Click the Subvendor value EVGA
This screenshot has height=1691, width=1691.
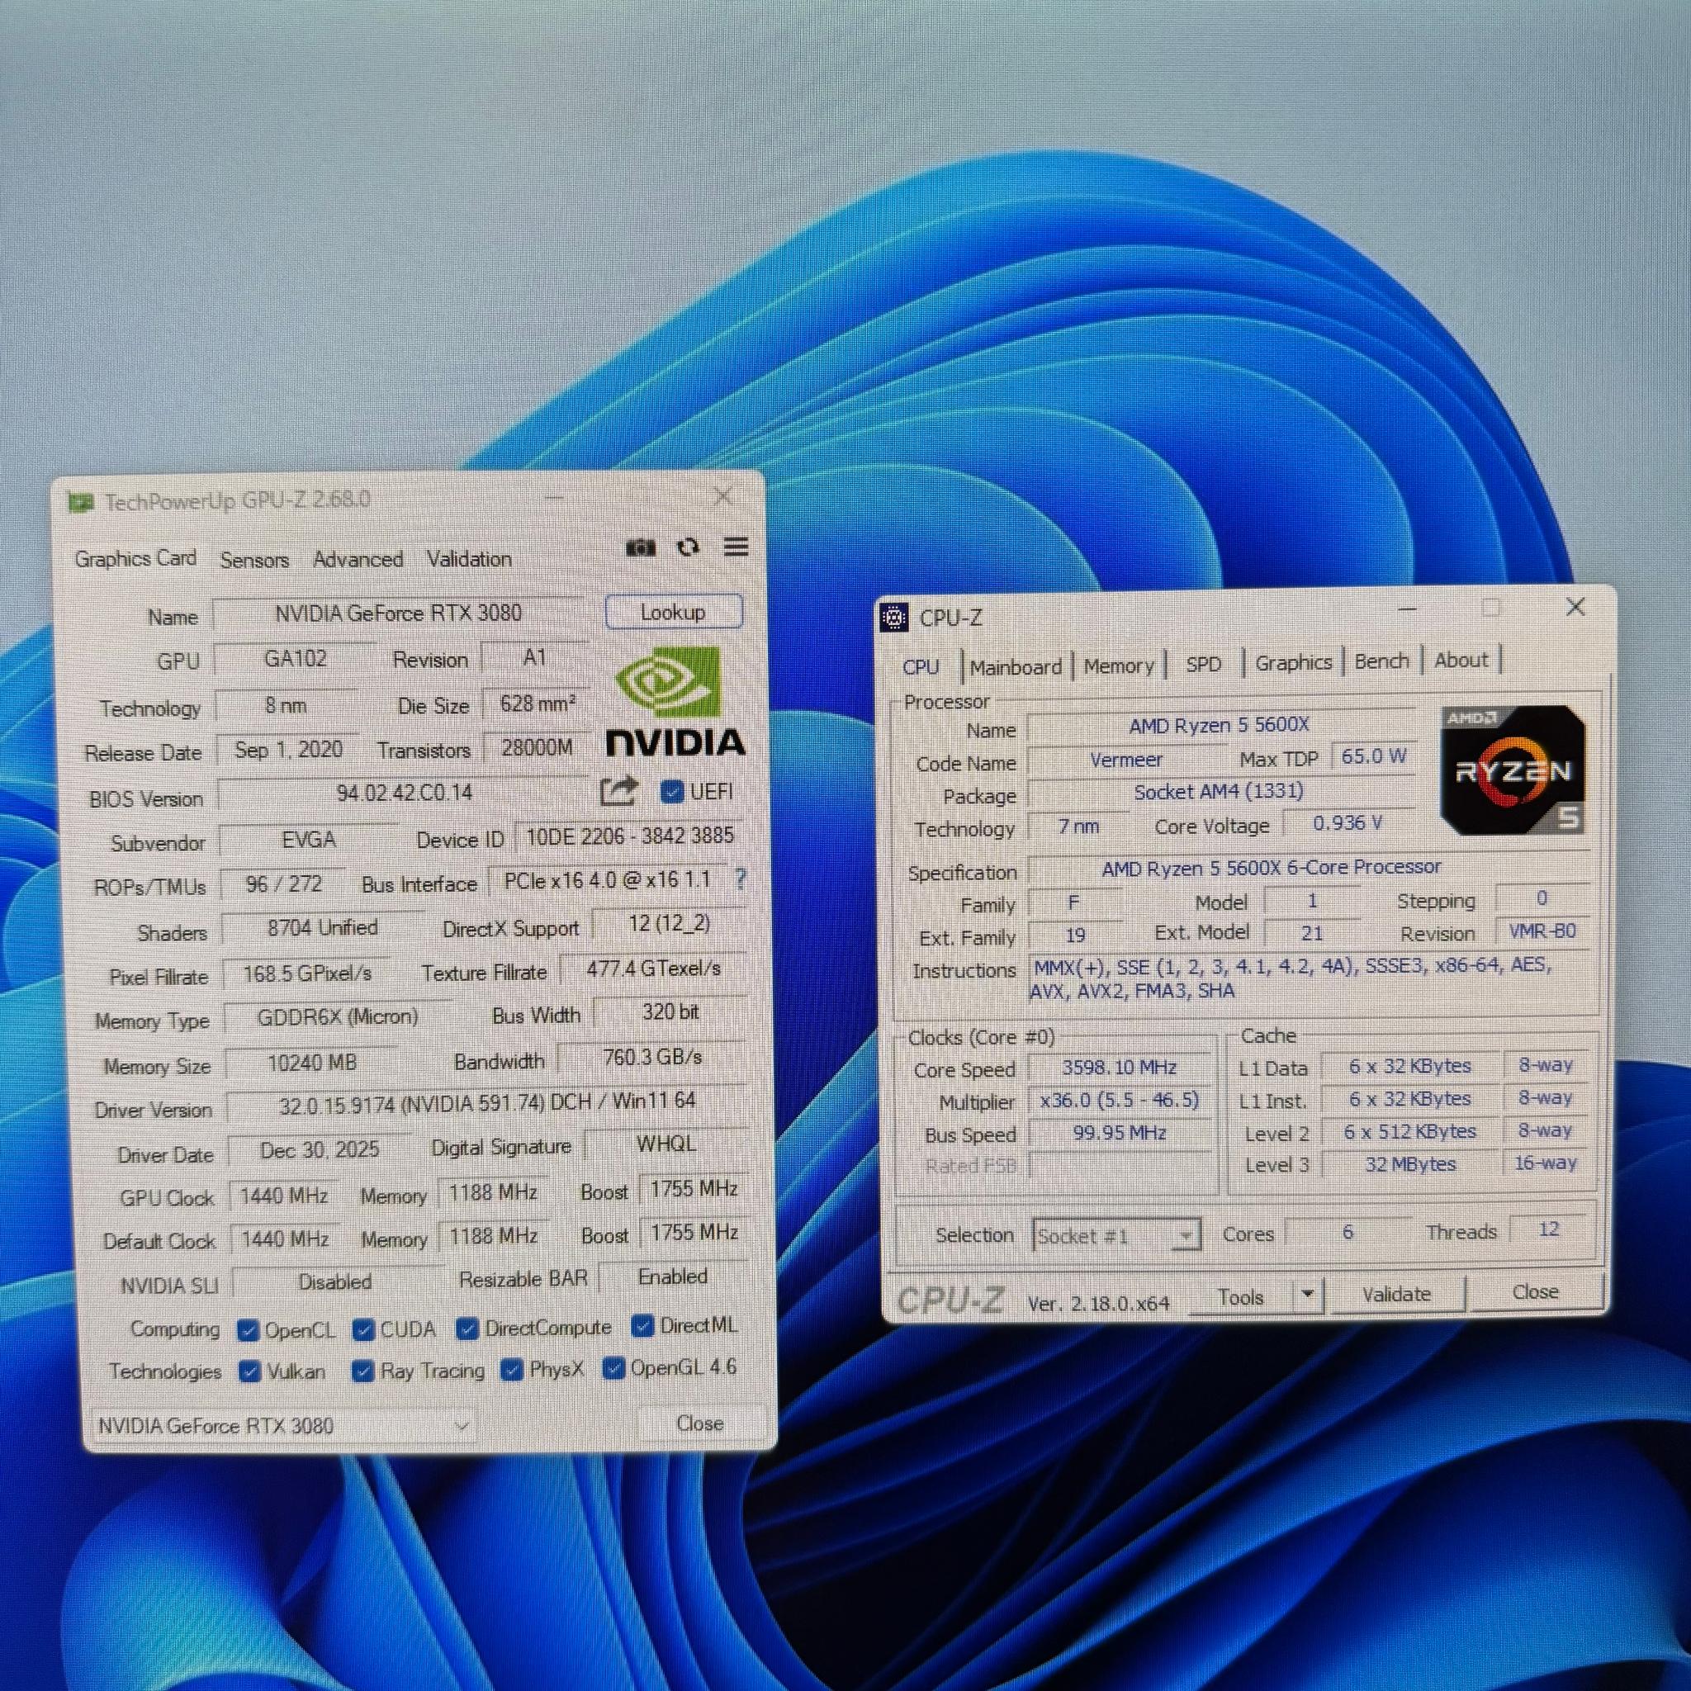(308, 840)
